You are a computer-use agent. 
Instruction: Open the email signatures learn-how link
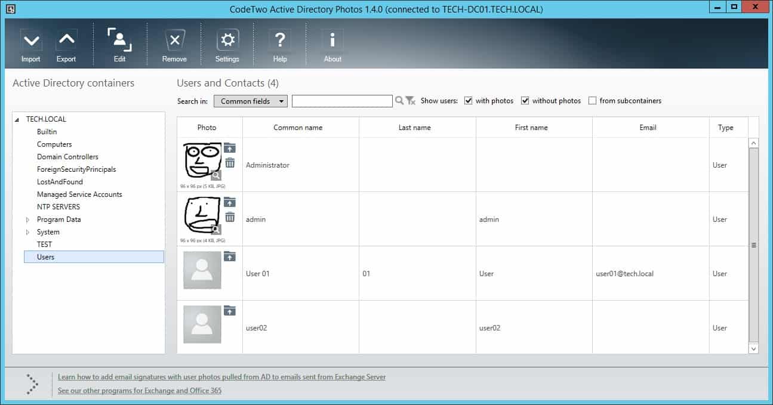pyautogui.click(x=221, y=377)
